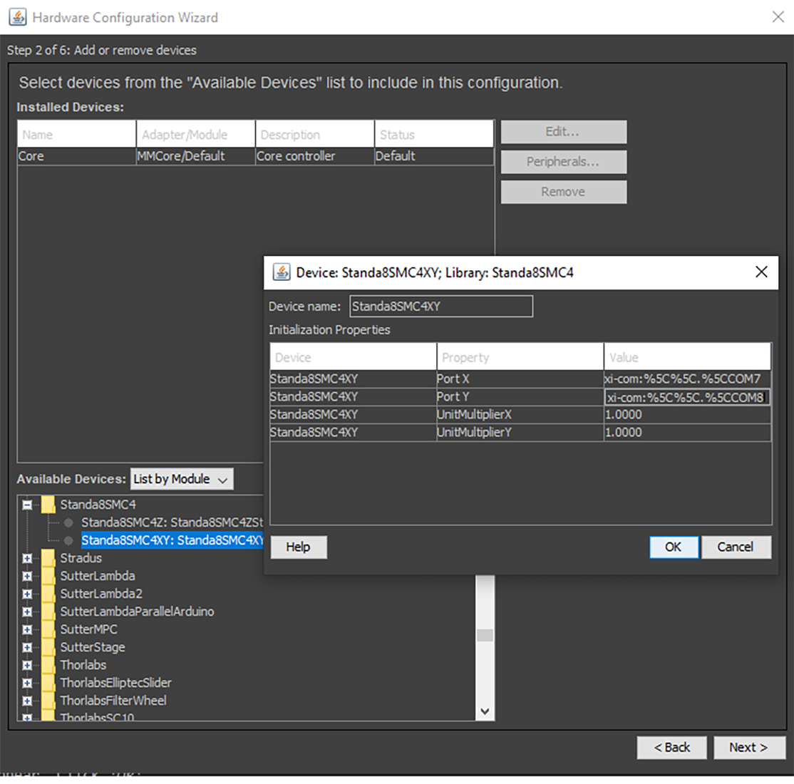Close the Standa8SMC4XY device dialog

click(x=761, y=272)
